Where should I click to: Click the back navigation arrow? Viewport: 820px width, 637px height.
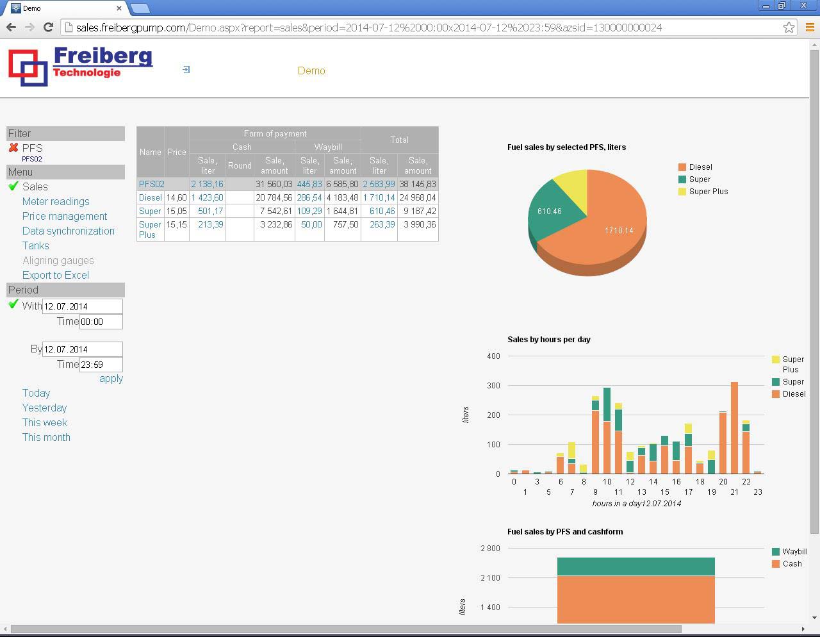(x=11, y=28)
